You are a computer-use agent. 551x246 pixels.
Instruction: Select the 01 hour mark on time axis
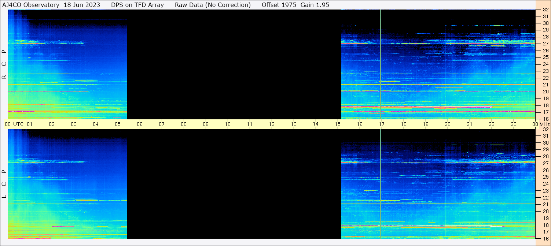(30, 124)
